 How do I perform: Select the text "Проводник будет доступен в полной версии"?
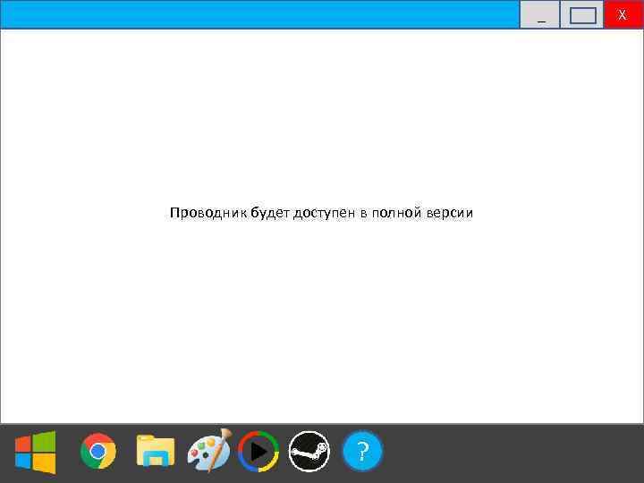point(322,213)
